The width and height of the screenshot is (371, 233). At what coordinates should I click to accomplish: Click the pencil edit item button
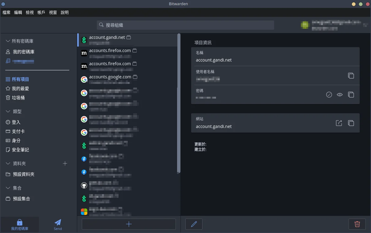[x=194, y=224]
